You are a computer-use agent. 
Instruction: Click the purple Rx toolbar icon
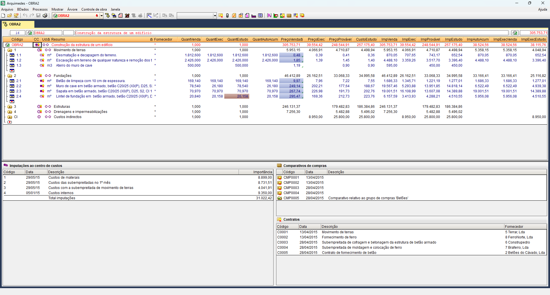click(269, 15)
